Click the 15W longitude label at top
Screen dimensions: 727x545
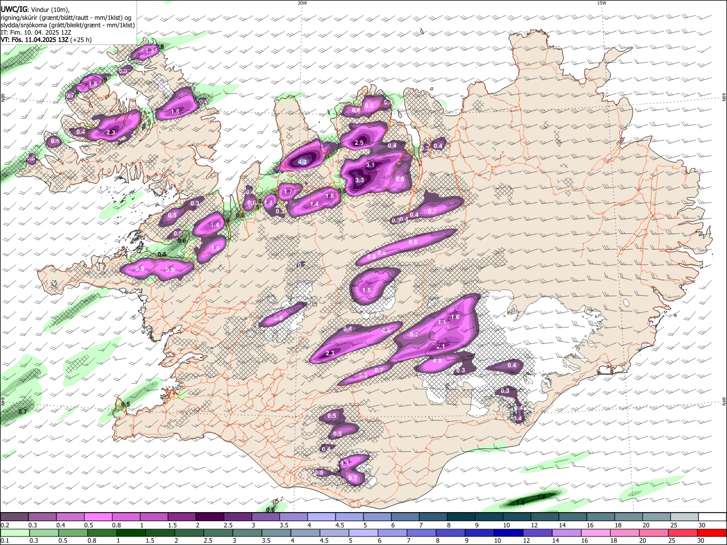click(x=601, y=3)
